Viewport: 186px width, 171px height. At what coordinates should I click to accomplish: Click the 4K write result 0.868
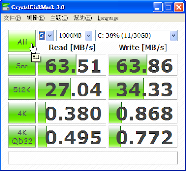click(143, 113)
